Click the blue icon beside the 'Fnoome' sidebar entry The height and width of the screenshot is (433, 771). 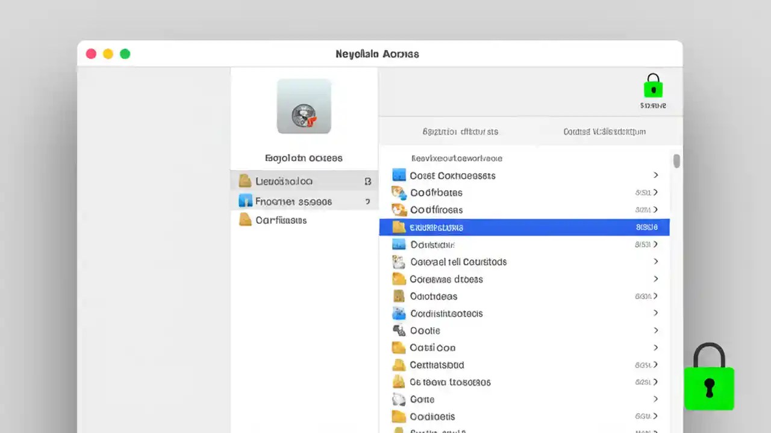point(246,201)
